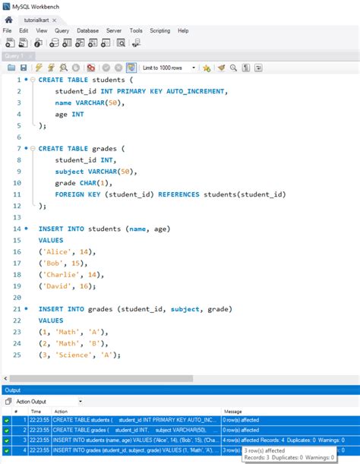The width and height of the screenshot is (360, 464).
Task: Open the File menu
Action: (7, 30)
